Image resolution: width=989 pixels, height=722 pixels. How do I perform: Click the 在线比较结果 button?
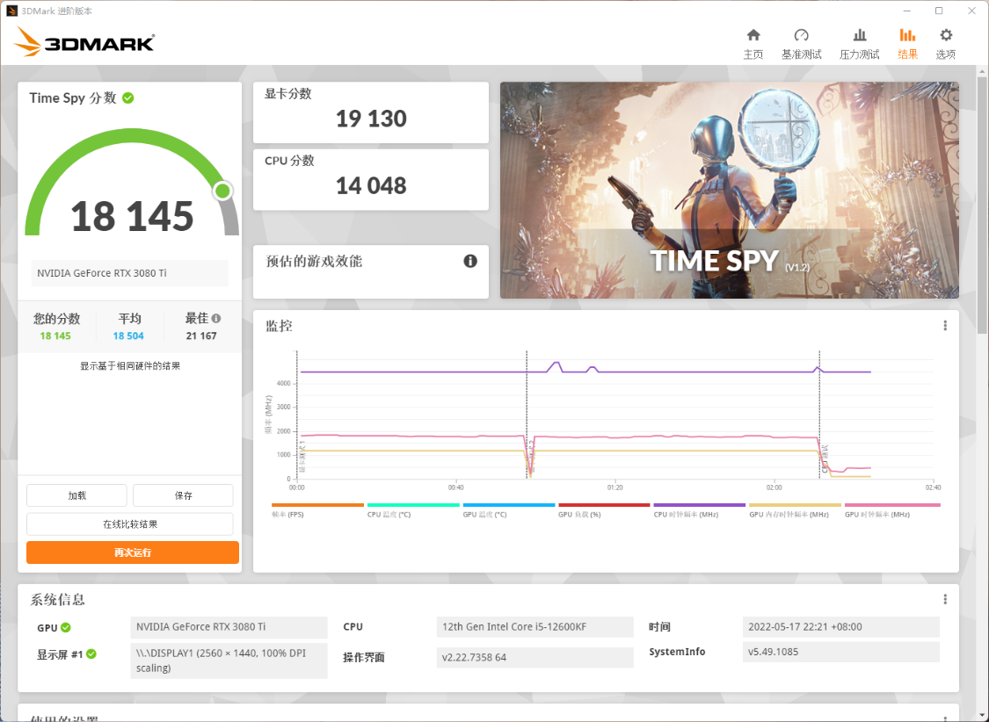point(132,524)
